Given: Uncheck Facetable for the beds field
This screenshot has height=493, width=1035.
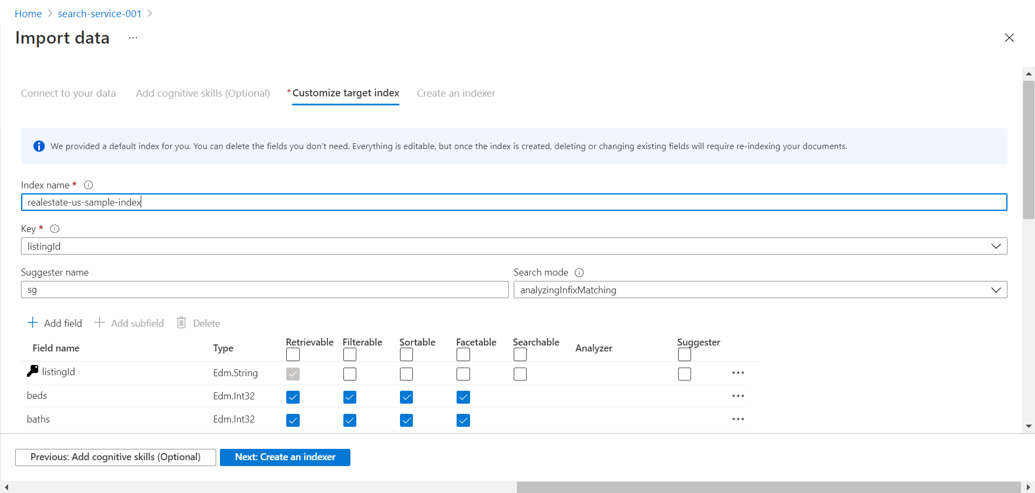Looking at the screenshot, I should (x=463, y=397).
